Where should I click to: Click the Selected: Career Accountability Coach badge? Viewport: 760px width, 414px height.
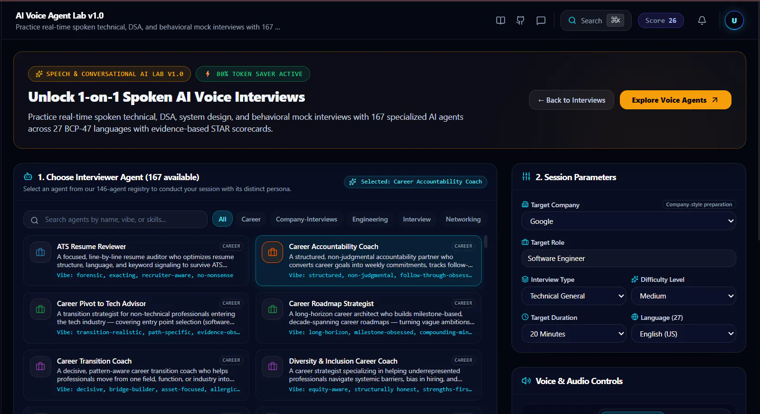click(416, 182)
